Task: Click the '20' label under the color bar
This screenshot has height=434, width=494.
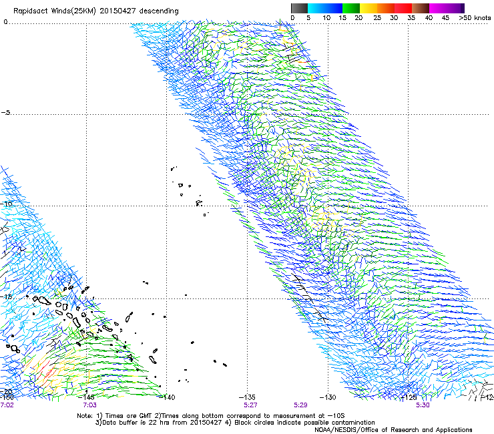Action: click(x=358, y=18)
